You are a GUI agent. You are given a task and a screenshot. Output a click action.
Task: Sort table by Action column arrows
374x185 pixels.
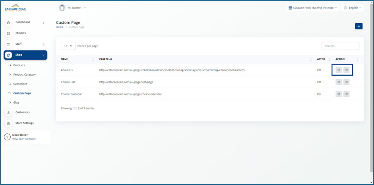pos(358,60)
